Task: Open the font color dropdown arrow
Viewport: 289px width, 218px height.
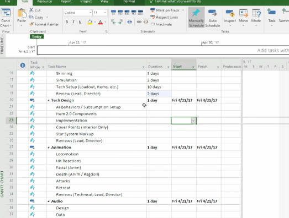Action: (x=106, y=22)
